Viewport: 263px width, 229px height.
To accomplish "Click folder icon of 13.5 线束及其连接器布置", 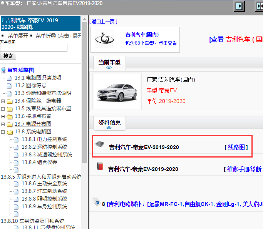I will click(10, 109).
